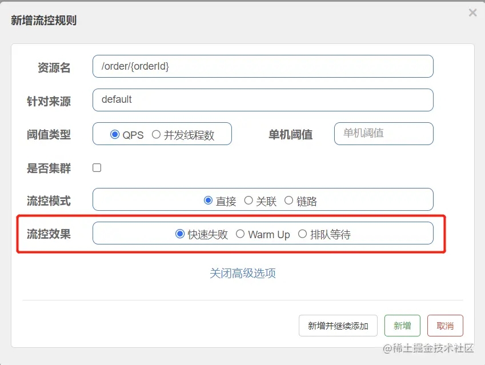This screenshot has width=485, height=365.
Task: Click the 关闭高级选项 link
Action: [x=243, y=273]
